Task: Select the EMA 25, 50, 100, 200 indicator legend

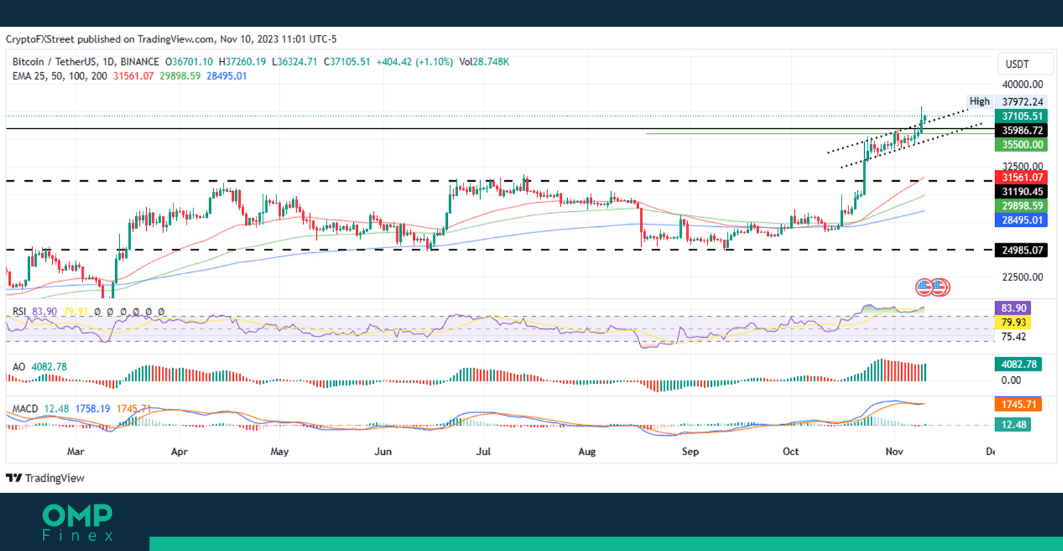Action: click(x=60, y=76)
